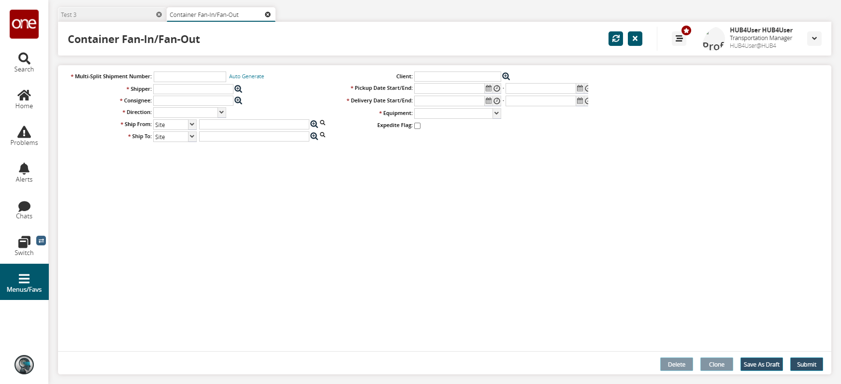Open the Menus/Favs sidebar menu
Screen dimensions: 841x384
(x=24, y=282)
